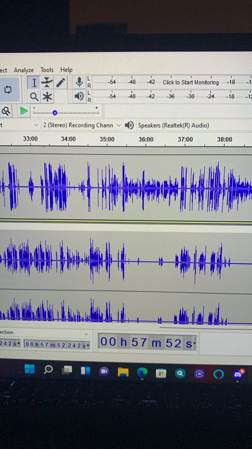Click to Start Monitoring recording level

click(191, 82)
